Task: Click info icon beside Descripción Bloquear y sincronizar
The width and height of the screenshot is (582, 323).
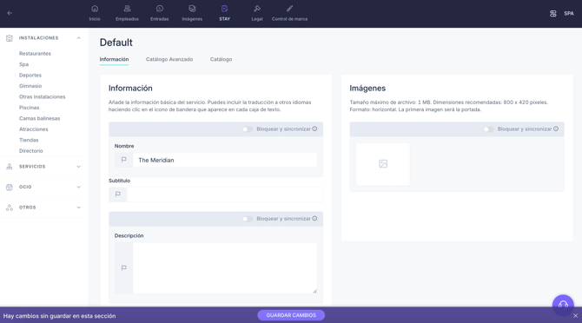Action: (314, 219)
